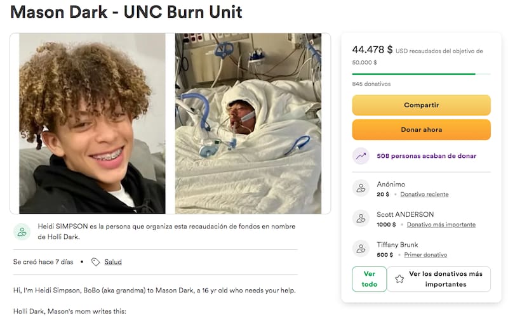Screen dimensions: 508x319
Task: Follow the Donativo reciente link
Action: pos(424,194)
